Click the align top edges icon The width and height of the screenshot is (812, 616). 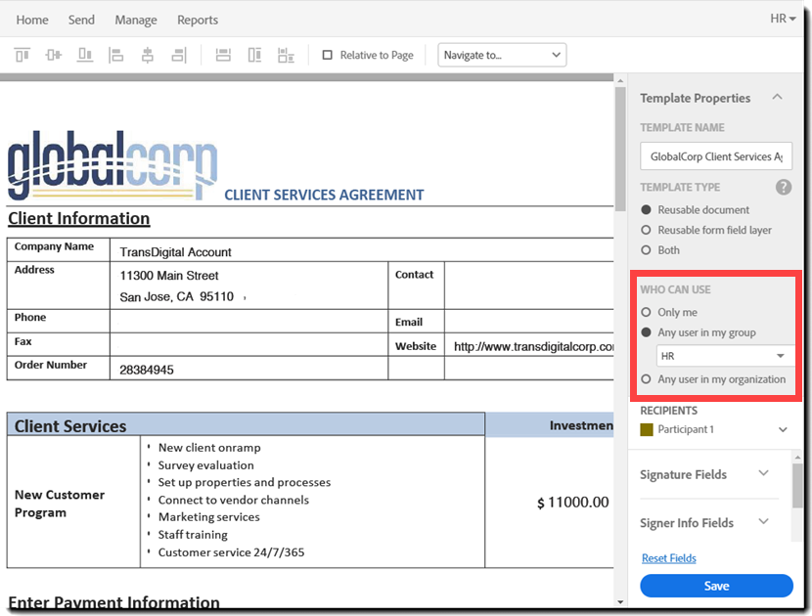23,55
